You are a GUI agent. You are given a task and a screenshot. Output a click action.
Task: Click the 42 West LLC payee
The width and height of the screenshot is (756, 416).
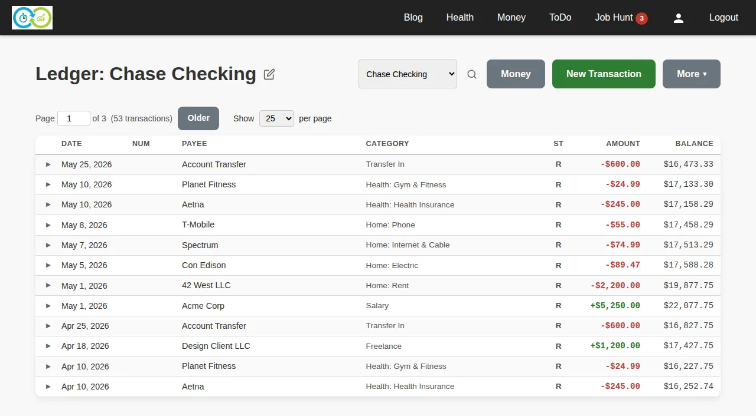[206, 285]
